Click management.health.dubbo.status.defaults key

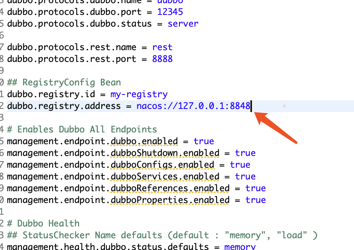[x=108, y=246]
